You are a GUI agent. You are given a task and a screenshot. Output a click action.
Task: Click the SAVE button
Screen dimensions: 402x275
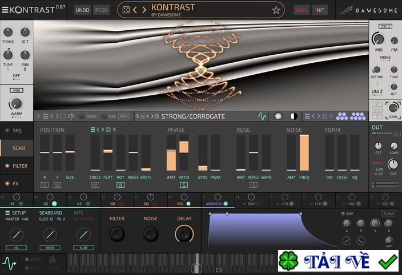click(301, 10)
